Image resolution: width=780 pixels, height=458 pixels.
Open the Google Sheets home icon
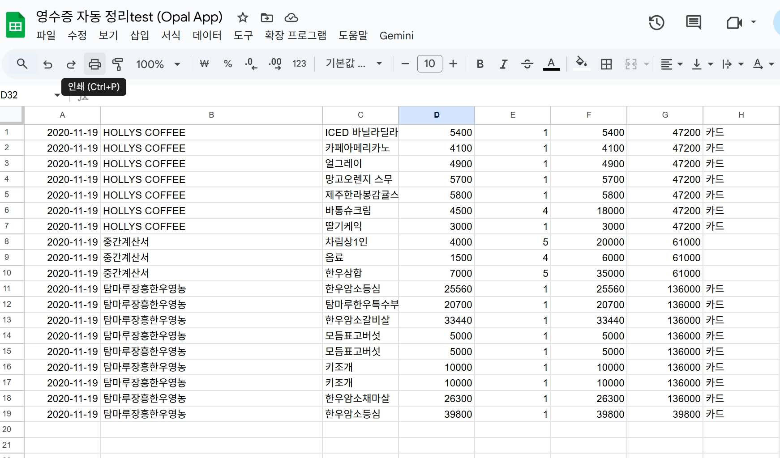[x=15, y=25]
